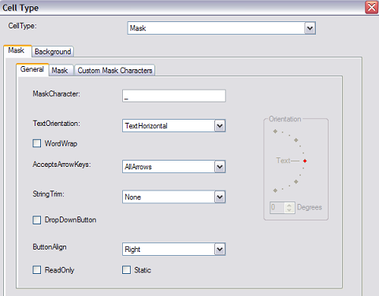Select the outer Mask tab
Viewport: 379px width, 296px height.
tap(17, 50)
